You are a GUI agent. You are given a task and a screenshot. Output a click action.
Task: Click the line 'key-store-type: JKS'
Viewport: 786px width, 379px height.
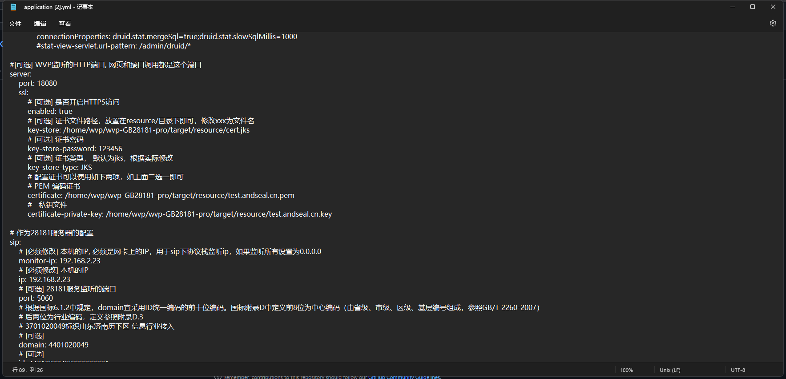click(60, 167)
